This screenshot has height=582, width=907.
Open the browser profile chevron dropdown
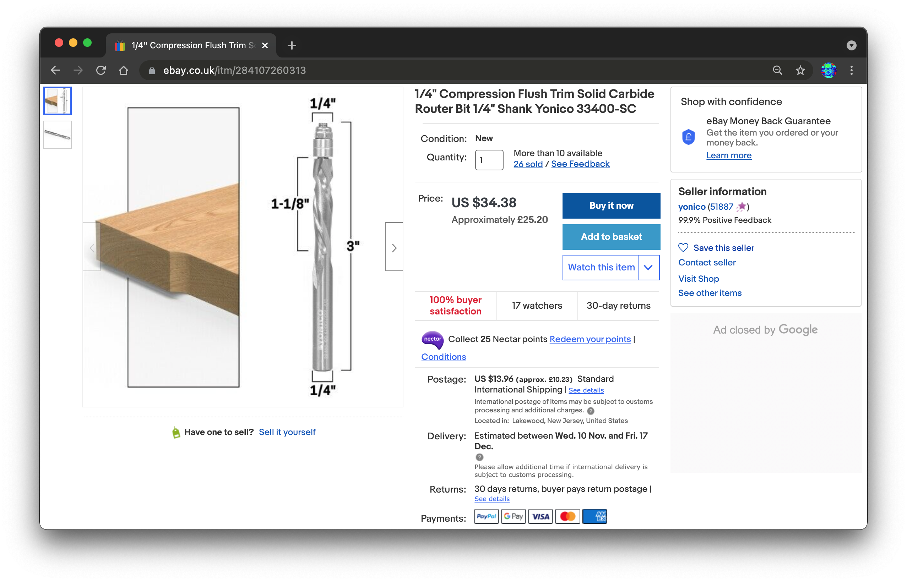[852, 45]
